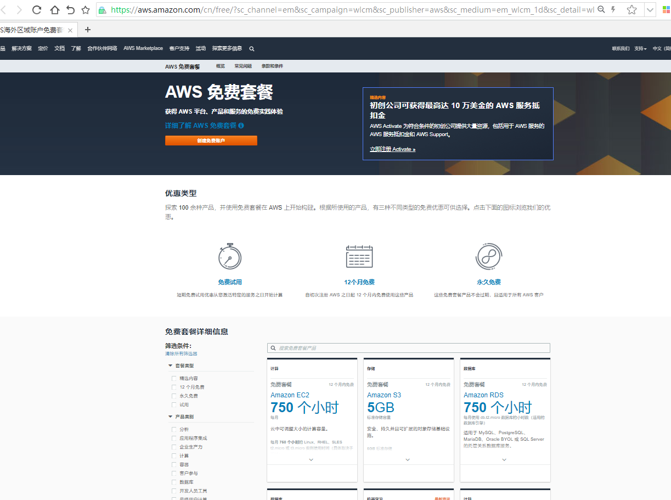The image size is (671, 500).
Task: Go to the browser home page icon
Action: pyautogui.click(x=54, y=10)
